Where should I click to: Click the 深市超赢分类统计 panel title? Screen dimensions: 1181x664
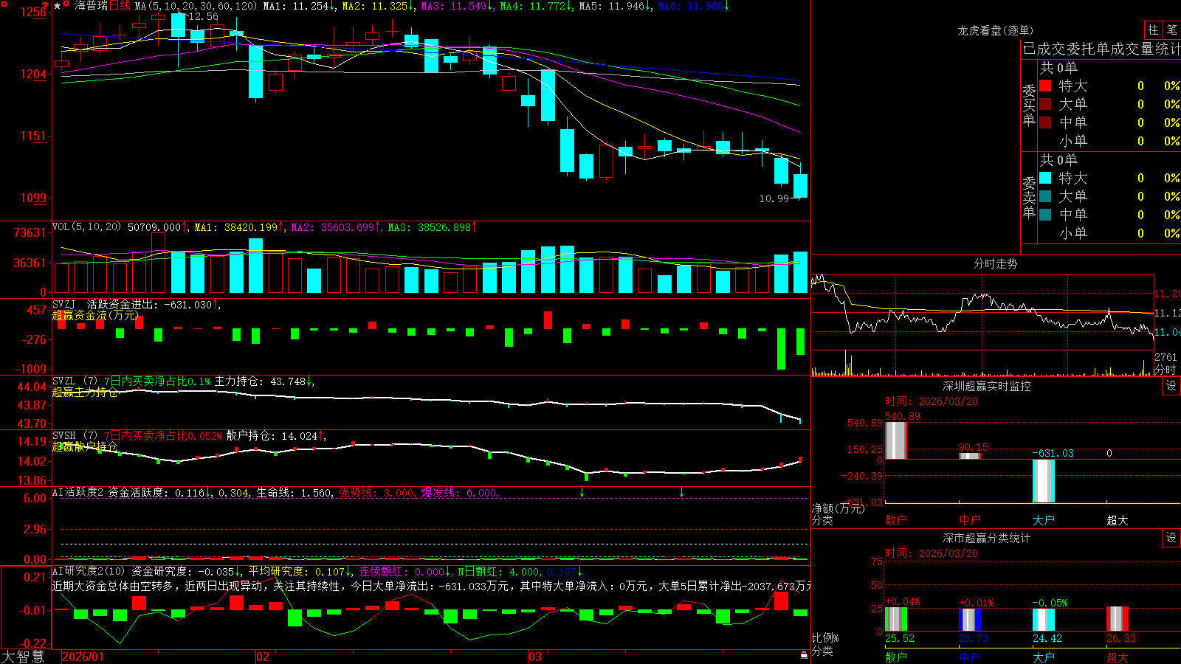coord(987,538)
